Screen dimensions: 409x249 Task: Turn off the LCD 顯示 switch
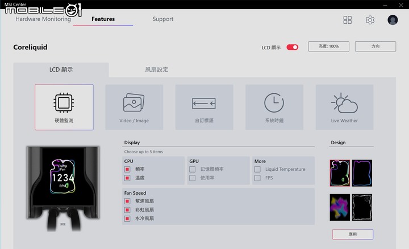(x=292, y=48)
